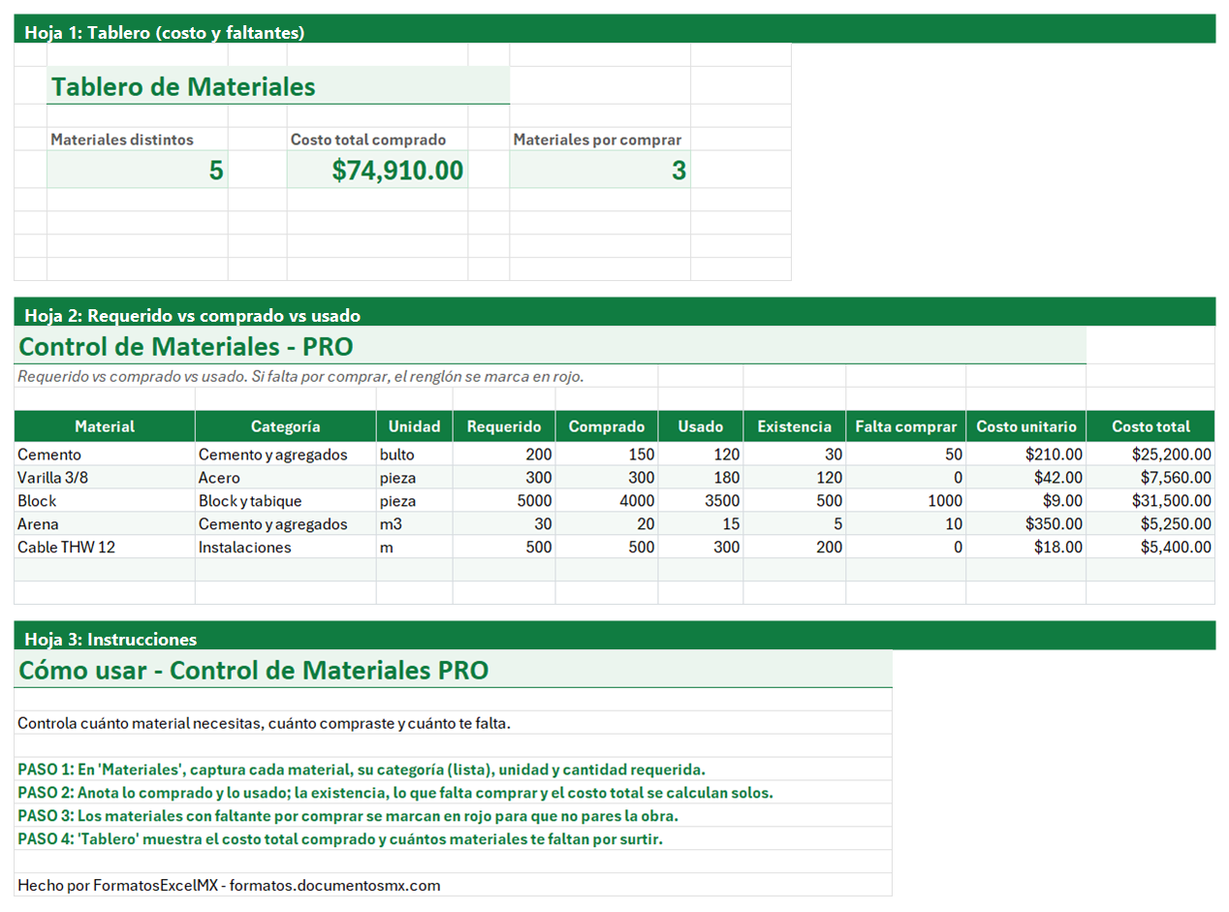
Task: Select the $5,250.00 total cost cell
Action: point(1150,524)
